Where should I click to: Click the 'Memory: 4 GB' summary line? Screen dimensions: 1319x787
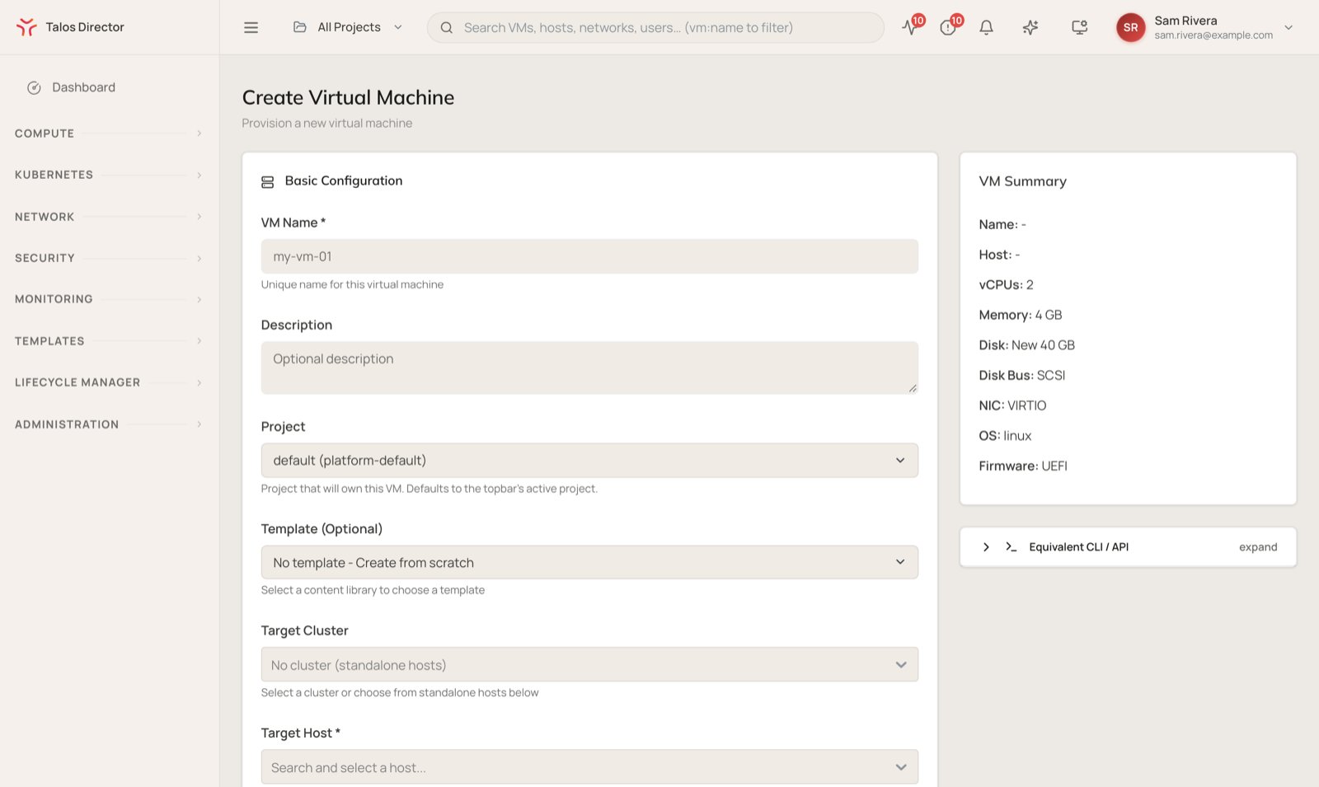(x=1021, y=315)
